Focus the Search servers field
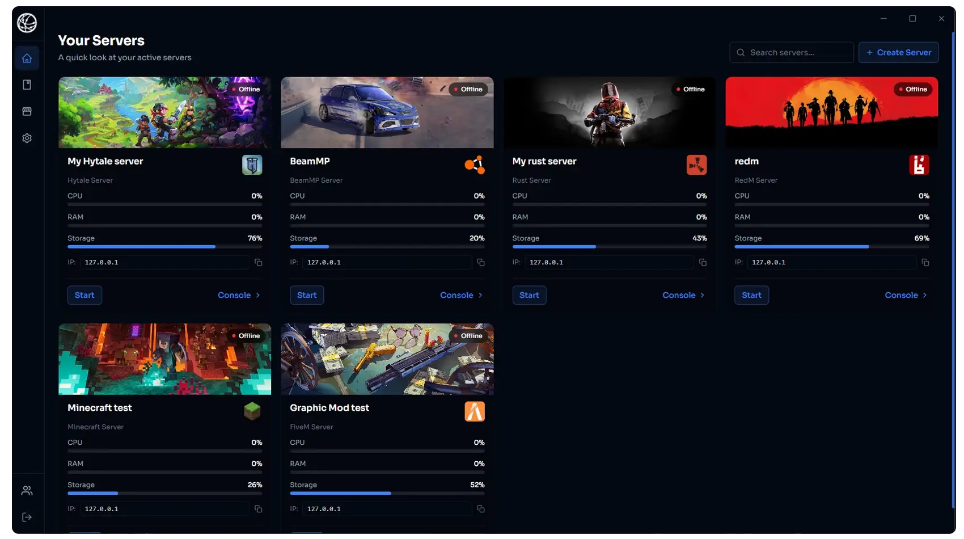The image size is (964, 539). click(x=792, y=53)
